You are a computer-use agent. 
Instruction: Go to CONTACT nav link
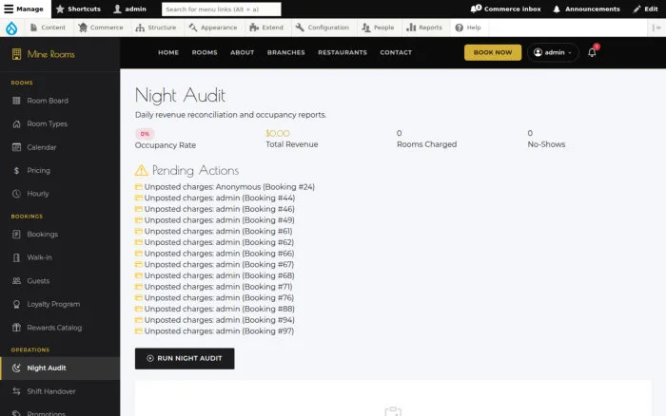(x=396, y=52)
